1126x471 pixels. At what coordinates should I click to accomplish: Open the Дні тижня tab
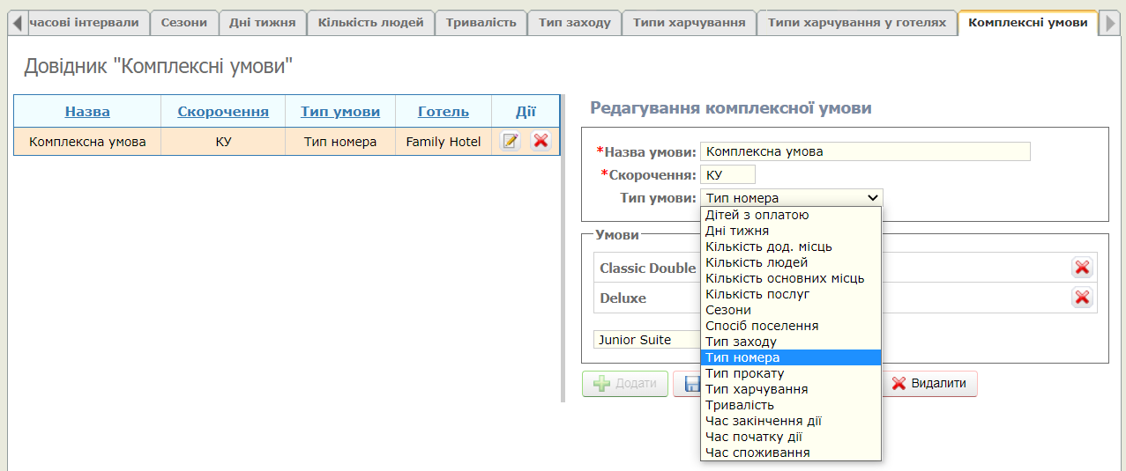click(262, 23)
